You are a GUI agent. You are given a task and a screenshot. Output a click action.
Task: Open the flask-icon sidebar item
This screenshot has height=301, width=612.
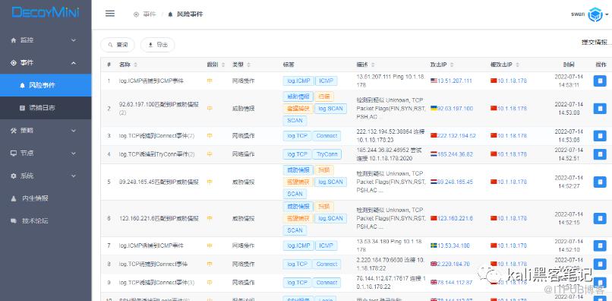(x=46, y=198)
